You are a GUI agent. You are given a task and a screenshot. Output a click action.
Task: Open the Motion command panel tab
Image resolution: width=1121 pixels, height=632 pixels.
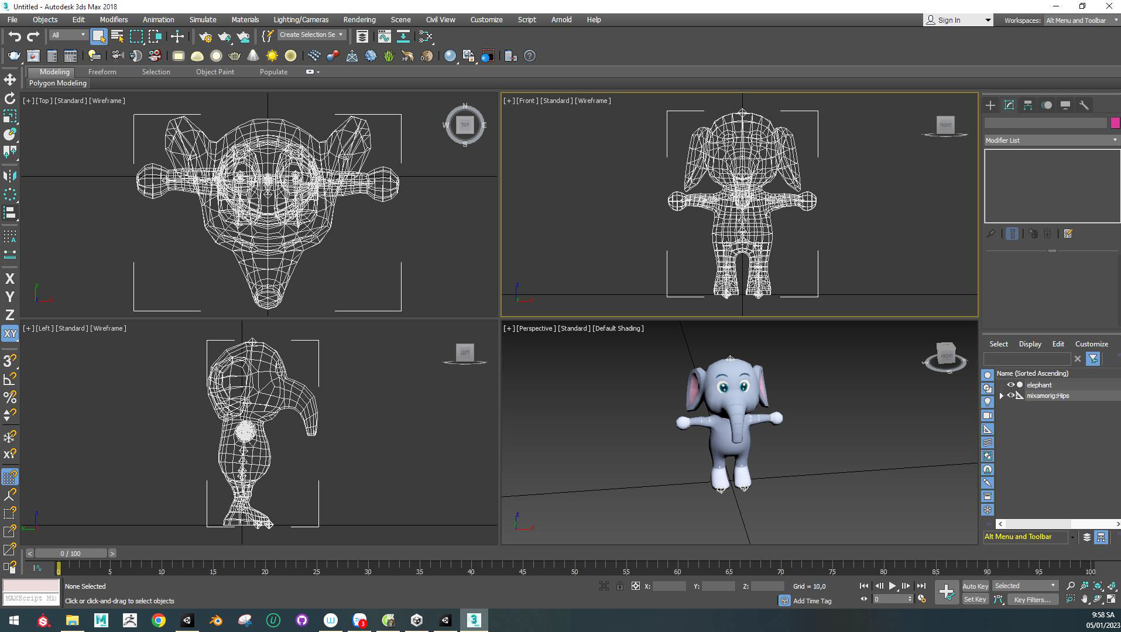[1047, 105]
